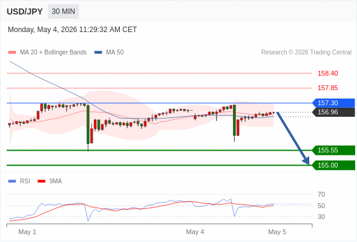Click the red 9MA legend swatch
This screenshot has height=242, width=357.
[41, 181]
